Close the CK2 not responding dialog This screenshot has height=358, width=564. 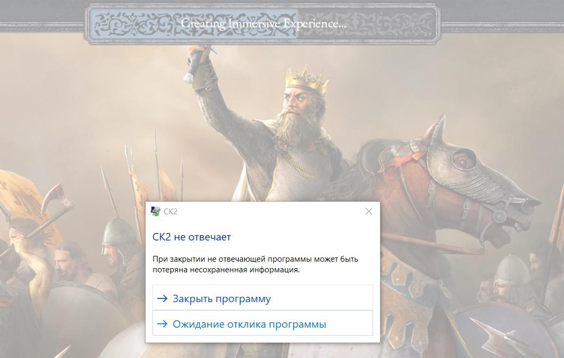coord(369,211)
